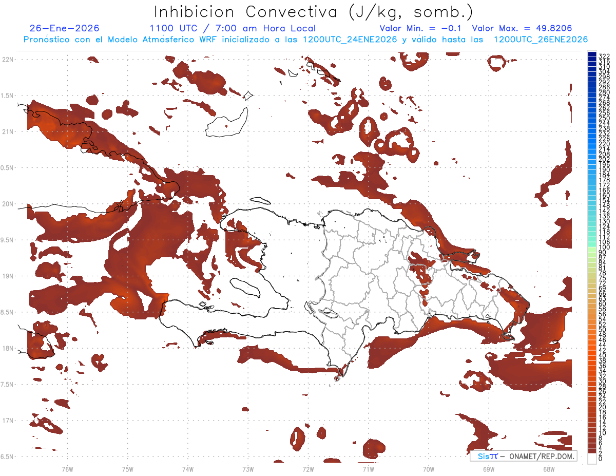
Task: Select the '22N' latitude axis label
Action: [x=8, y=59]
